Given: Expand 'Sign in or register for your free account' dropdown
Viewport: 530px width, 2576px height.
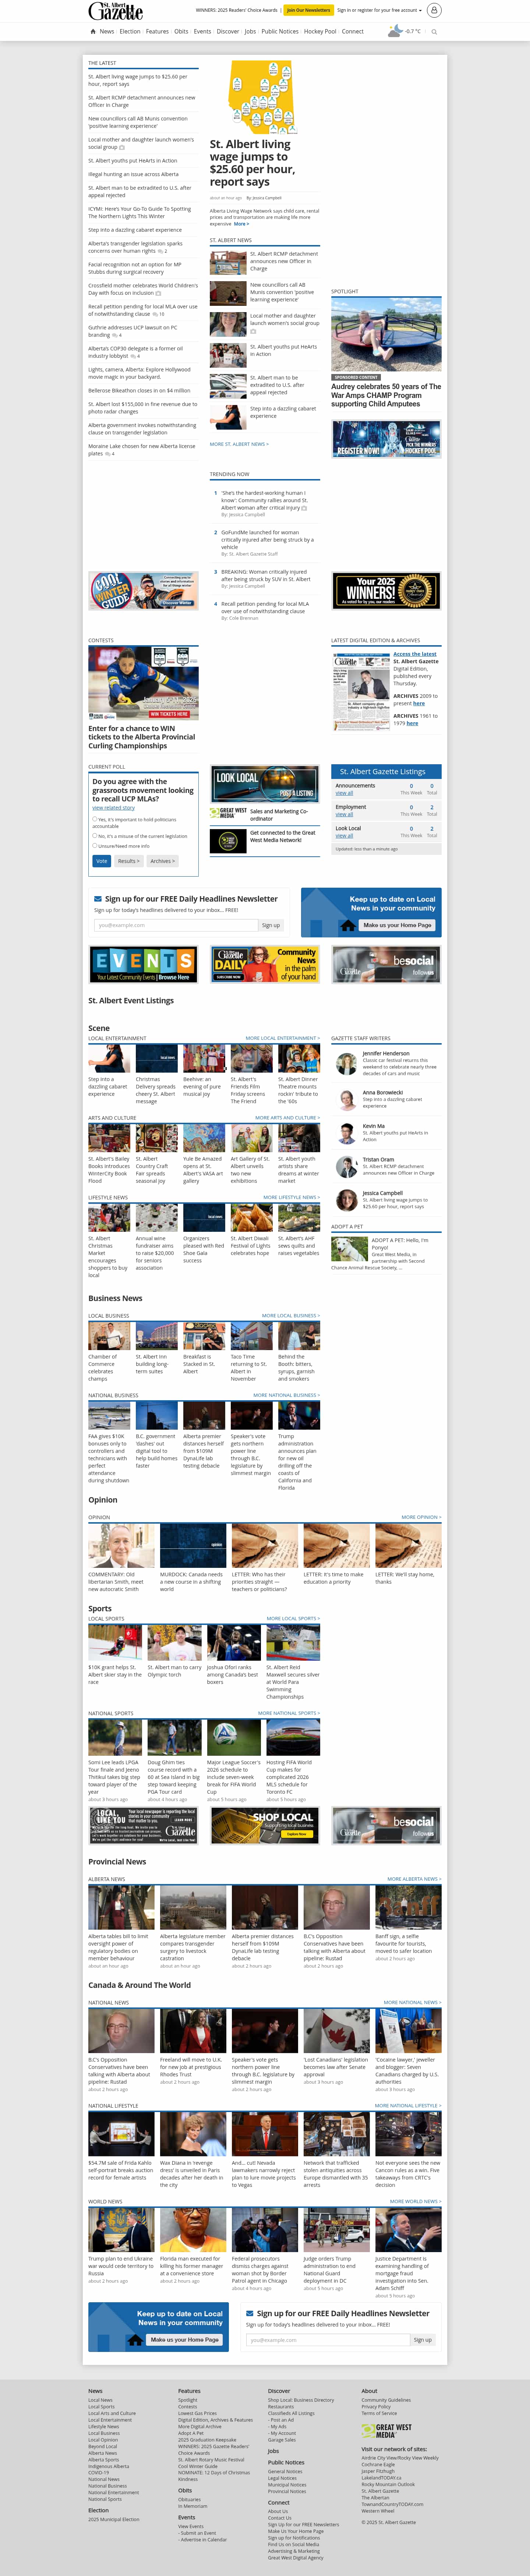Looking at the screenshot, I should point(379,10).
